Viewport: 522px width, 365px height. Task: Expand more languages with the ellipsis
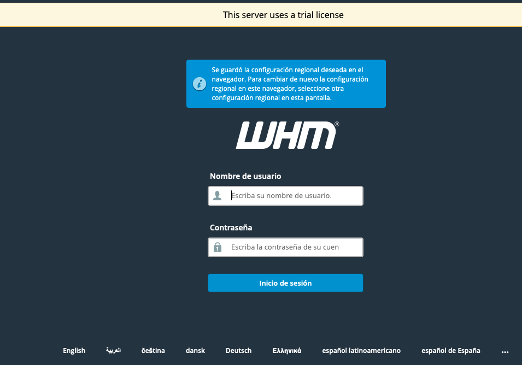[x=505, y=351]
